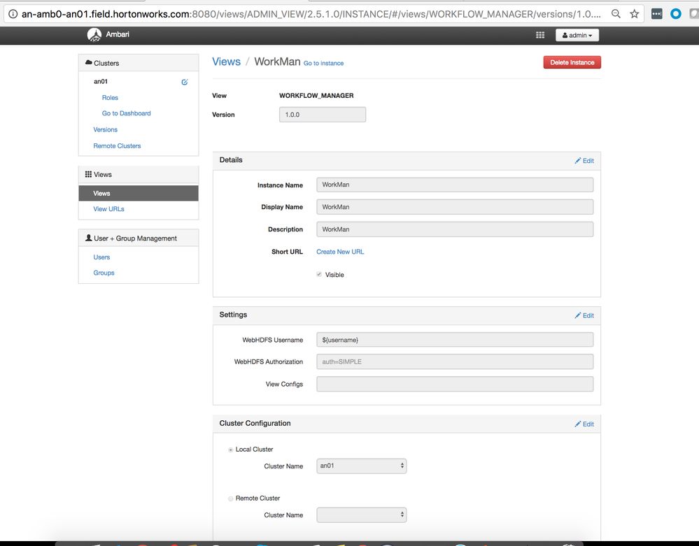
Task: Click Create New URL link
Action: (340, 252)
